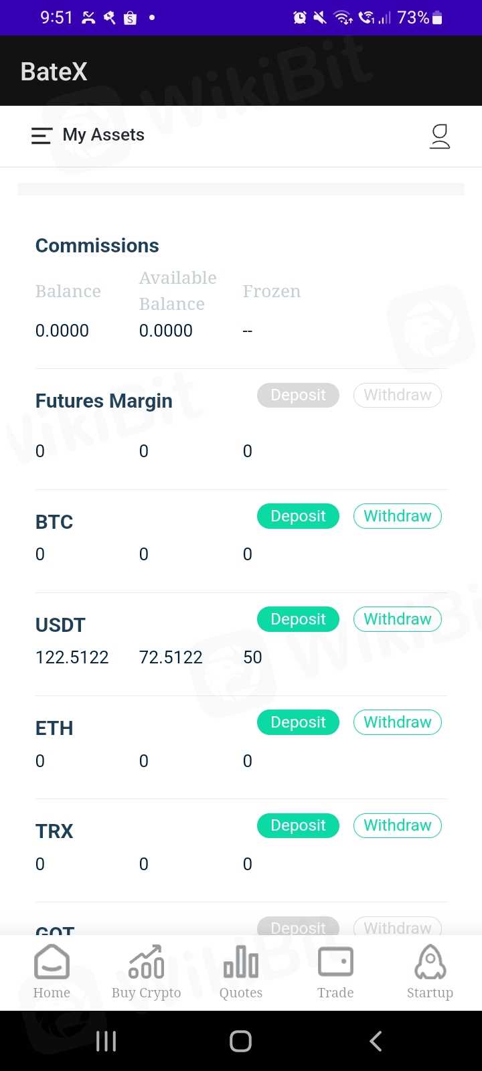Withdraw ETH using its Withdraw button

[397, 722]
